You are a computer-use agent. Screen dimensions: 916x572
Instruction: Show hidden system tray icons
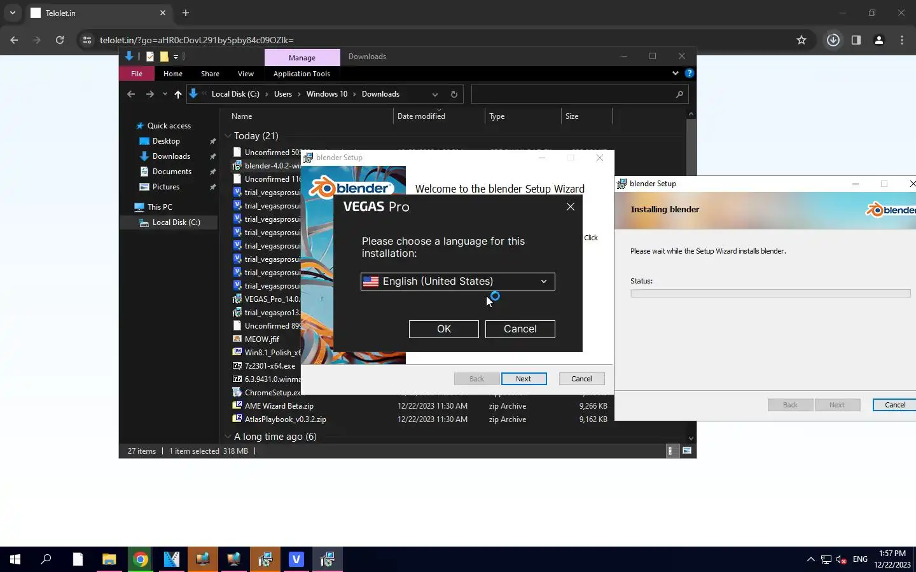[x=810, y=559]
